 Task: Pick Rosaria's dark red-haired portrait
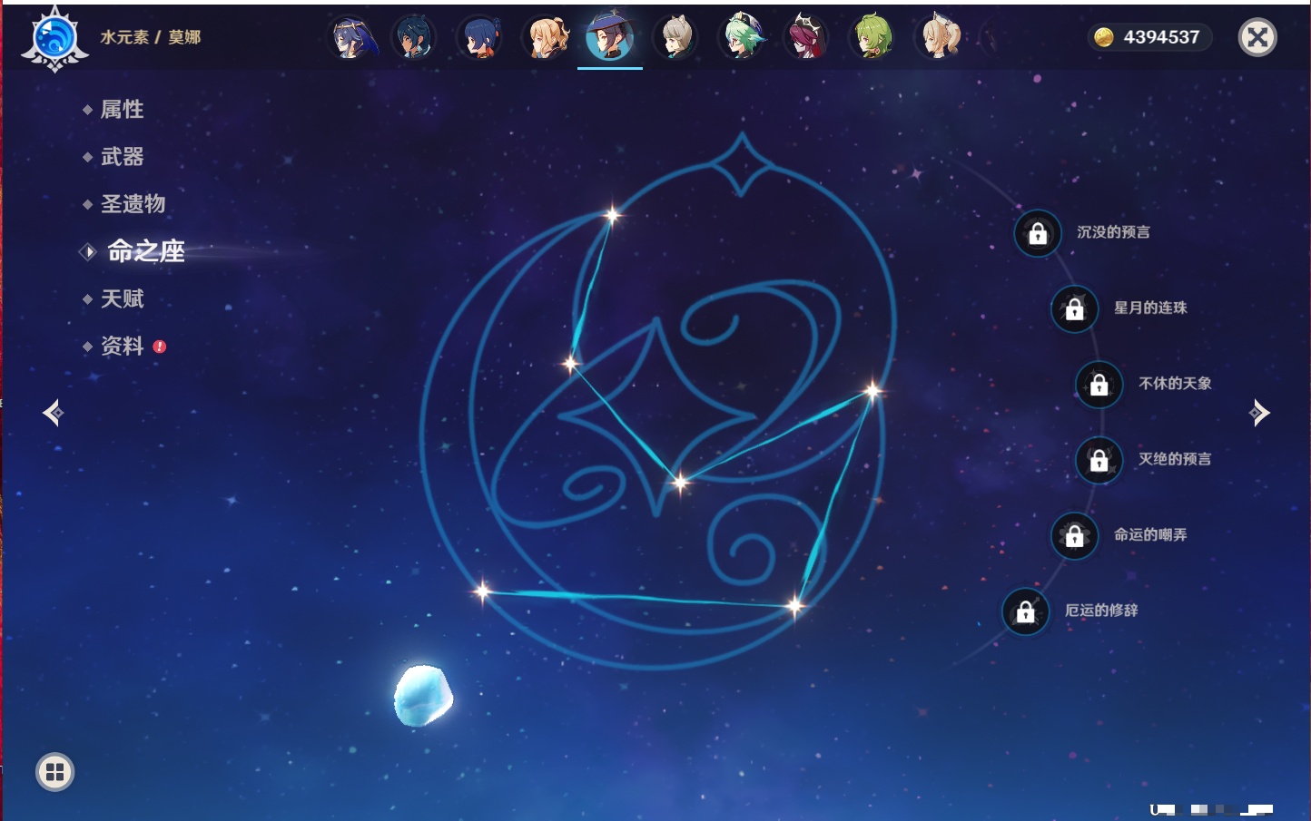tap(806, 38)
